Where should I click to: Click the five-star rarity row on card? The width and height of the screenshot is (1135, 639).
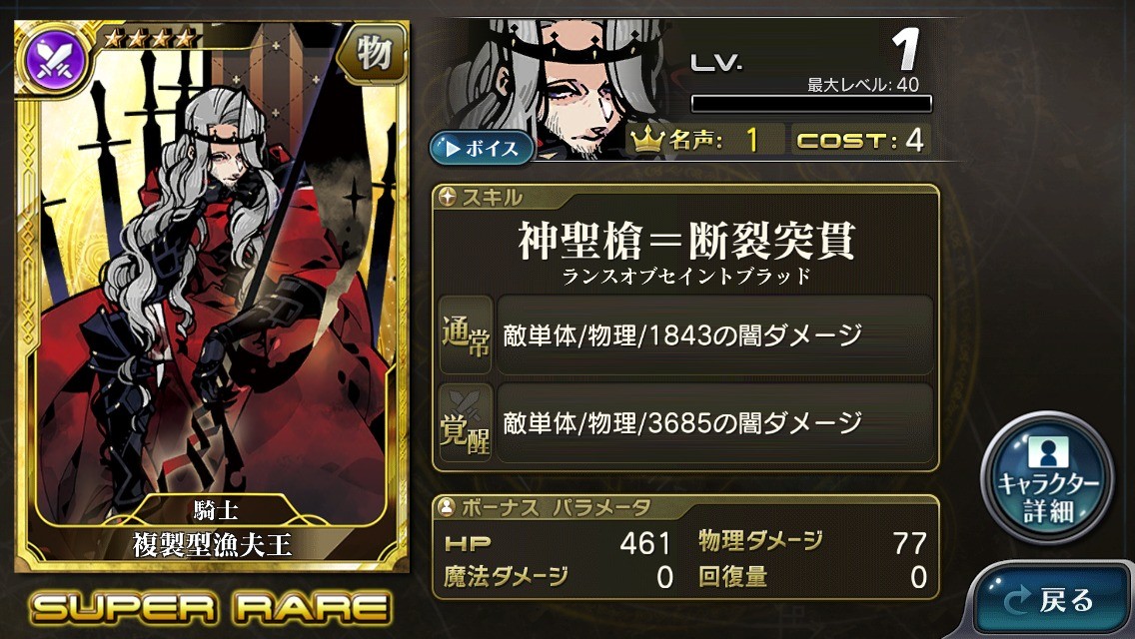click(x=149, y=38)
